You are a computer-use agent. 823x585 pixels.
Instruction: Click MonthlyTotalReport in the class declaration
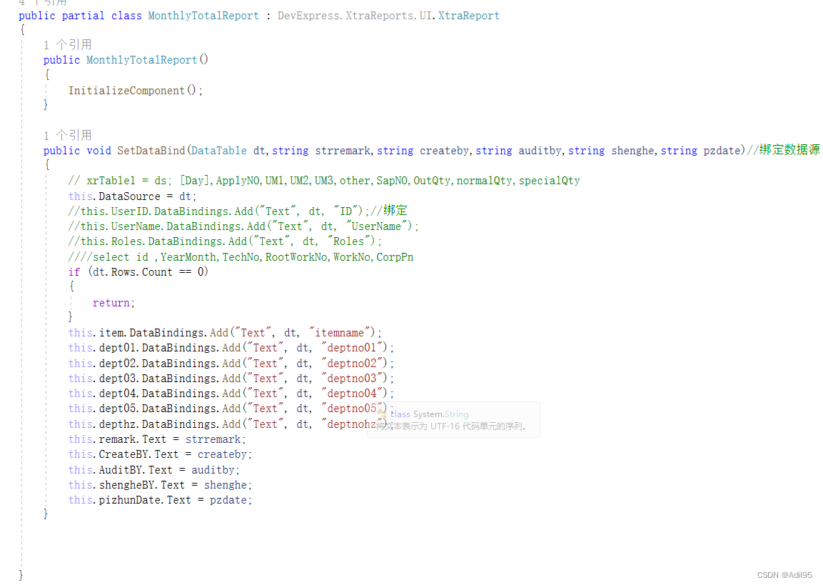[x=203, y=16]
